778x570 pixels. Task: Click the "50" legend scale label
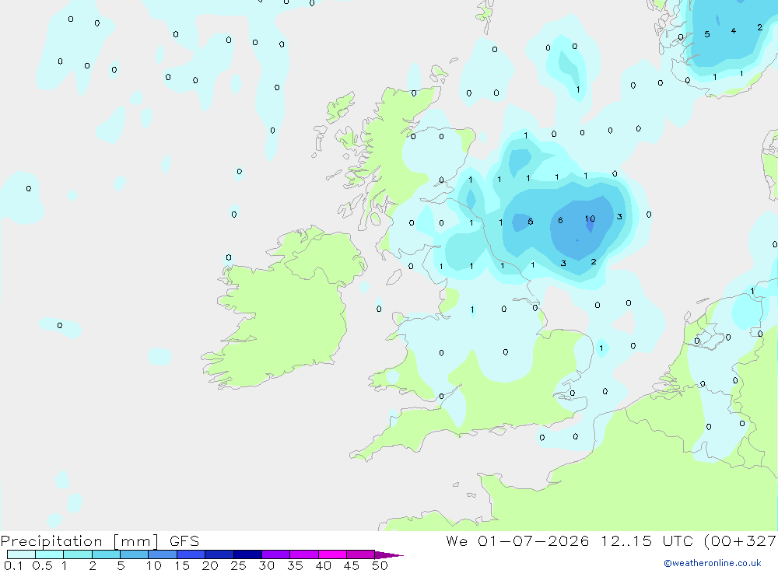pyautogui.click(x=380, y=565)
